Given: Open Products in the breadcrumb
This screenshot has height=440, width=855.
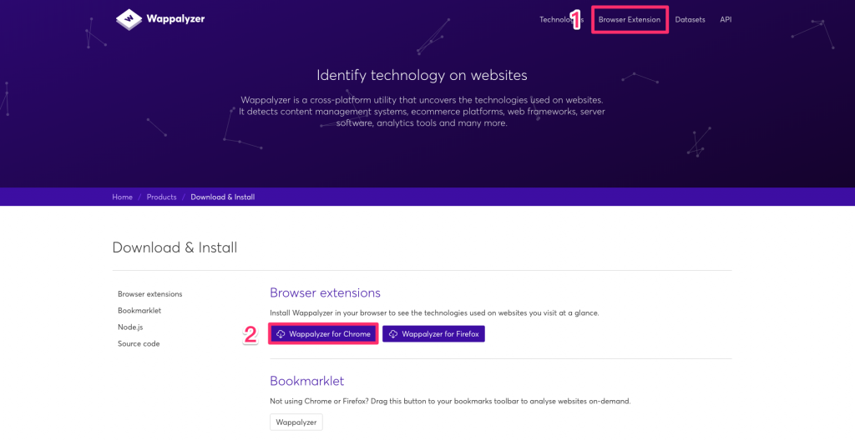Looking at the screenshot, I should click(161, 197).
